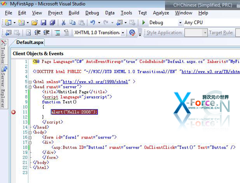
Task: Open the Help menu
Action: pos(203,13)
